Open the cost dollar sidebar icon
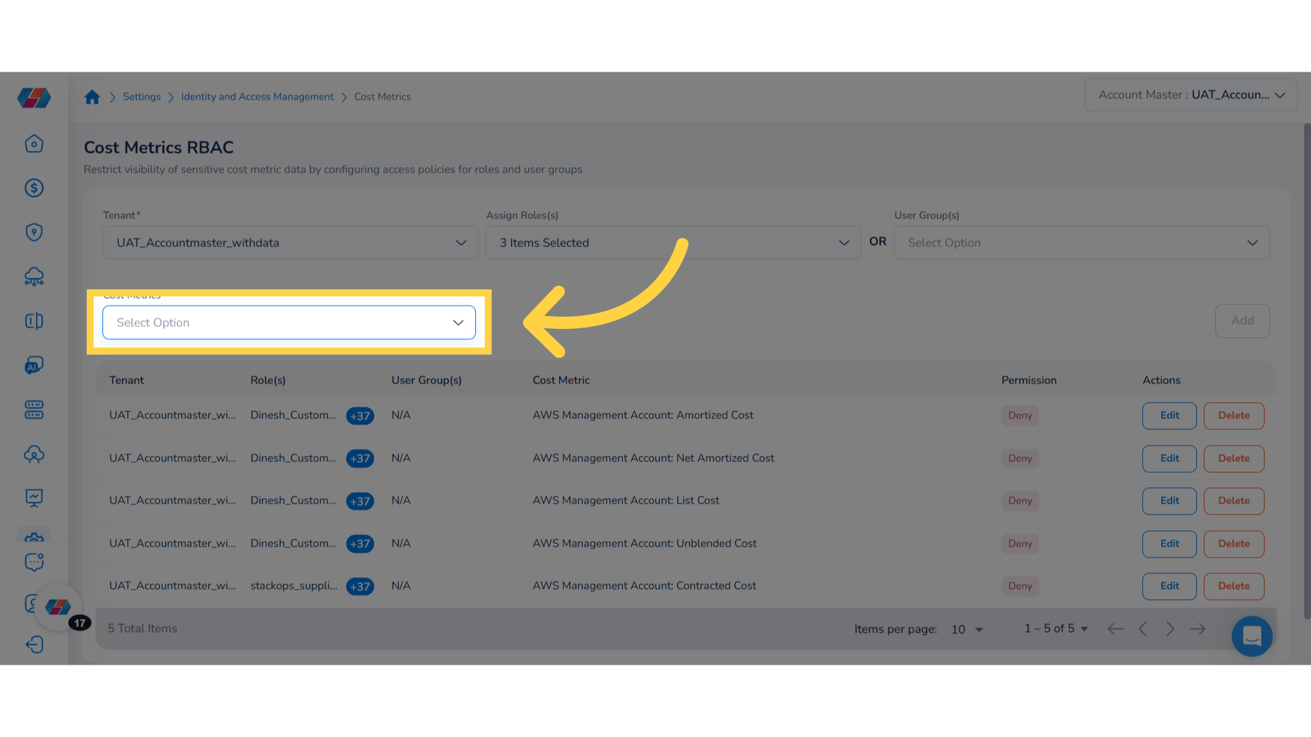This screenshot has width=1311, height=737. pyautogui.click(x=34, y=188)
